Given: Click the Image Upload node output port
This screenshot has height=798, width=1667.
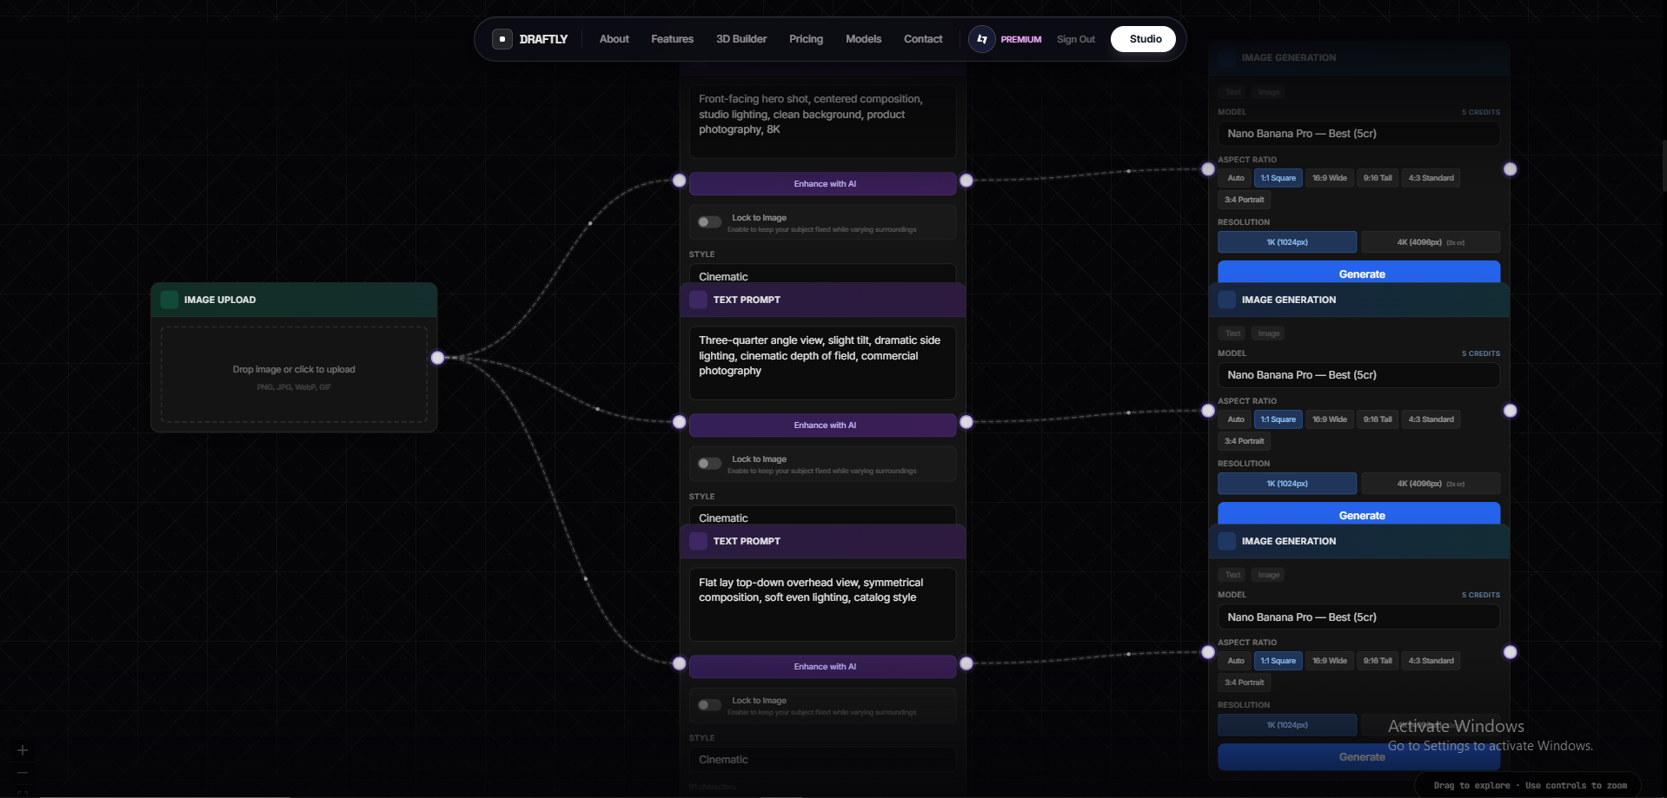Looking at the screenshot, I should pos(438,358).
